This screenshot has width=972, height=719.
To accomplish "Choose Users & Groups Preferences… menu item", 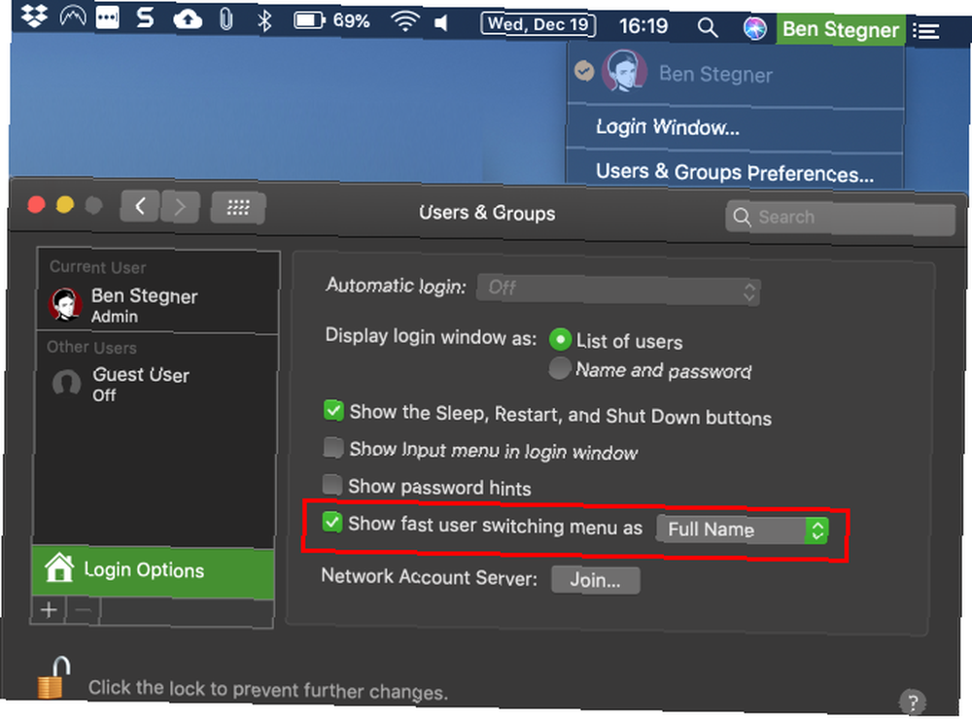I will tap(735, 172).
